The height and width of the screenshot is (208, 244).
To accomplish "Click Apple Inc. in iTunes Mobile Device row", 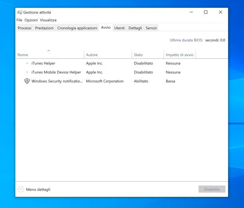I will click(x=94, y=72).
